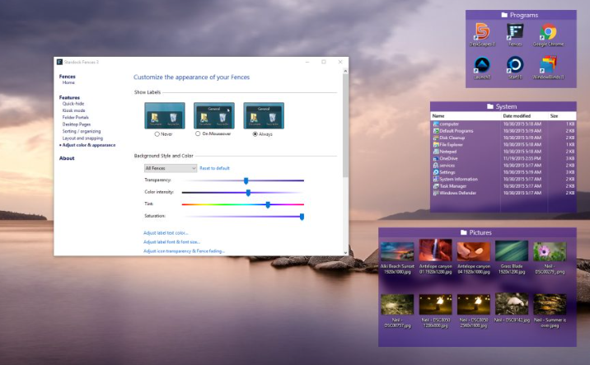Open Kiosk mode settings page
This screenshot has width=590, height=365.
tap(74, 110)
